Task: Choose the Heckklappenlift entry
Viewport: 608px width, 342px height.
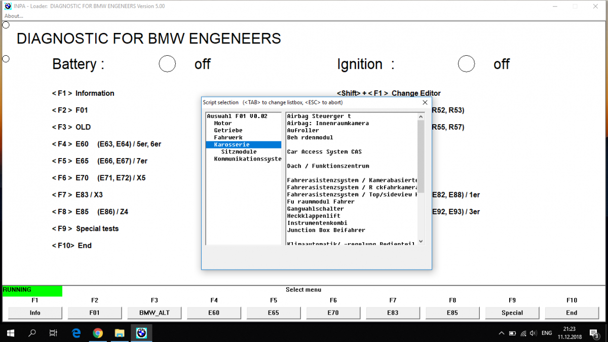Action: [314, 215]
